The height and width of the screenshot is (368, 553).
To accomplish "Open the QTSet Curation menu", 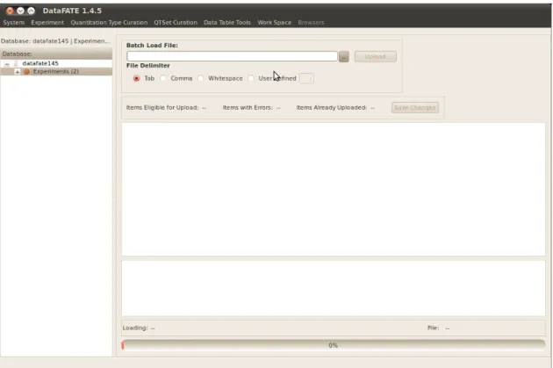I will (176, 22).
